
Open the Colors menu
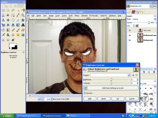pyautogui.click(x=64, y=16)
